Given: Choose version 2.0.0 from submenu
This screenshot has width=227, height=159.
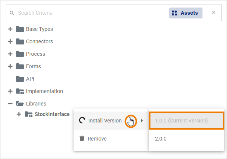Looking at the screenshot, I should click(161, 139).
